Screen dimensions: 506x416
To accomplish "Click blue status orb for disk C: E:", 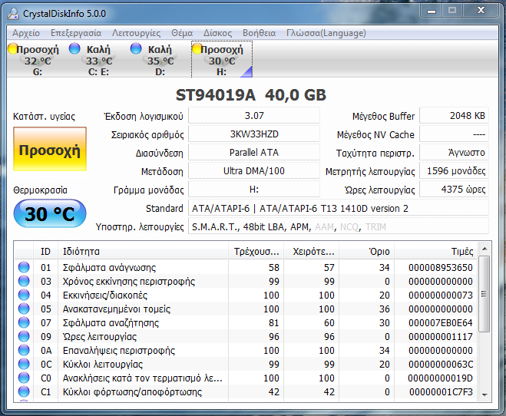I will click(x=74, y=48).
